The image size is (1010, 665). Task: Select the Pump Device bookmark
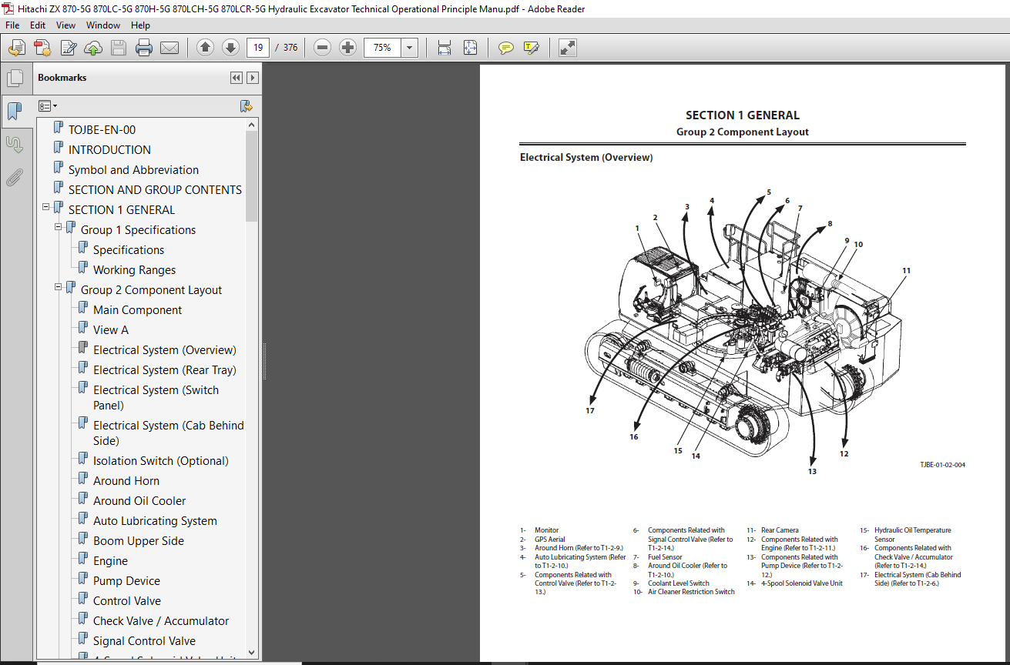pyautogui.click(x=126, y=581)
